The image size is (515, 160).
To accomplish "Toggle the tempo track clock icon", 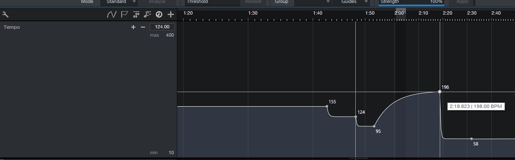I will point(159,15).
